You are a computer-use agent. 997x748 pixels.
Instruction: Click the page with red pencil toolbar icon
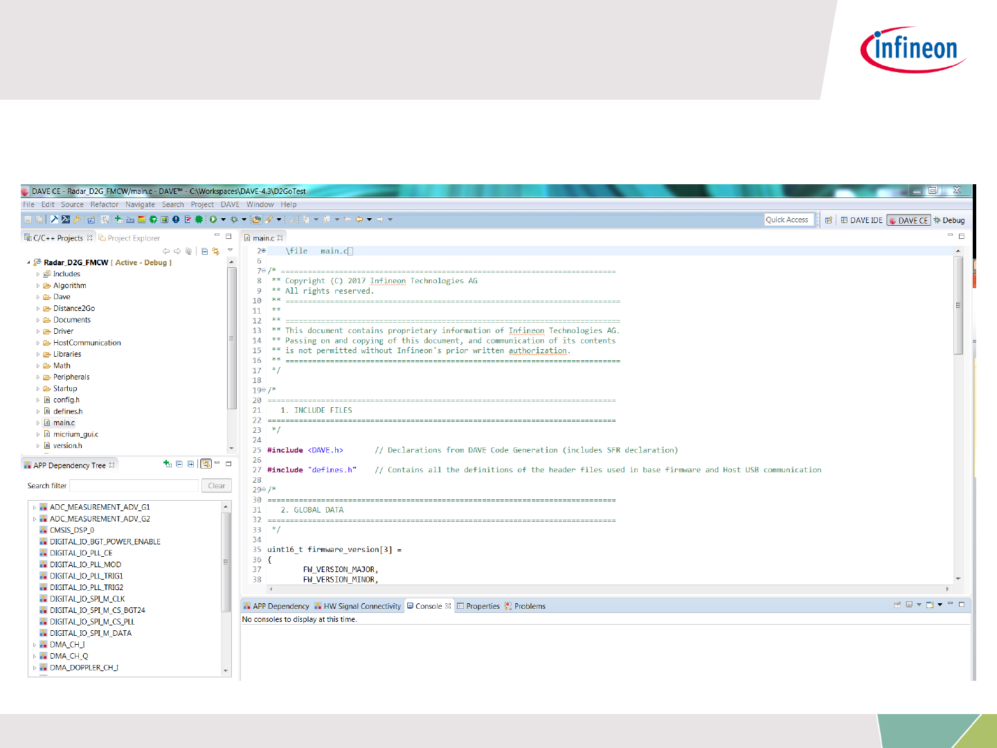click(x=187, y=220)
